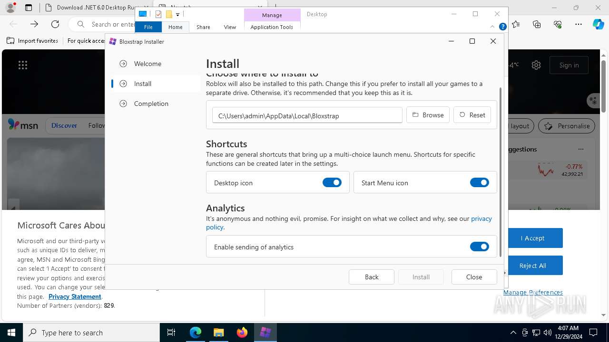The width and height of the screenshot is (609, 342).
Task: Open Edge browser essentials icon
Action: [558, 24]
